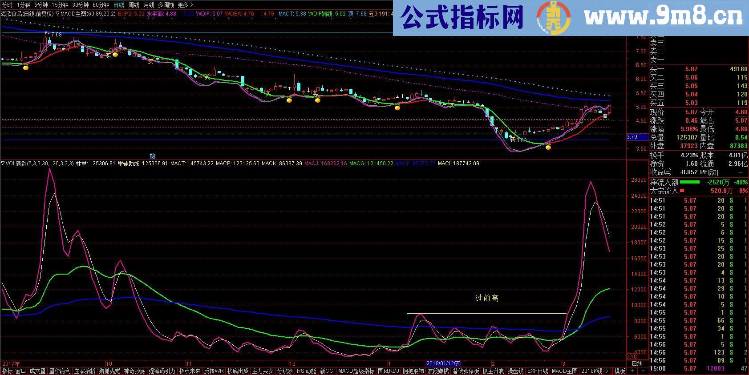This screenshot has height=375, width=749.
Task: Select the 30分钟 period
Action: point(81,5)
